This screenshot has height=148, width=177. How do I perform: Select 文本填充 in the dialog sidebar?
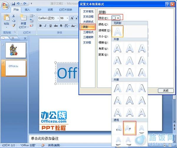tap(88, 12)
